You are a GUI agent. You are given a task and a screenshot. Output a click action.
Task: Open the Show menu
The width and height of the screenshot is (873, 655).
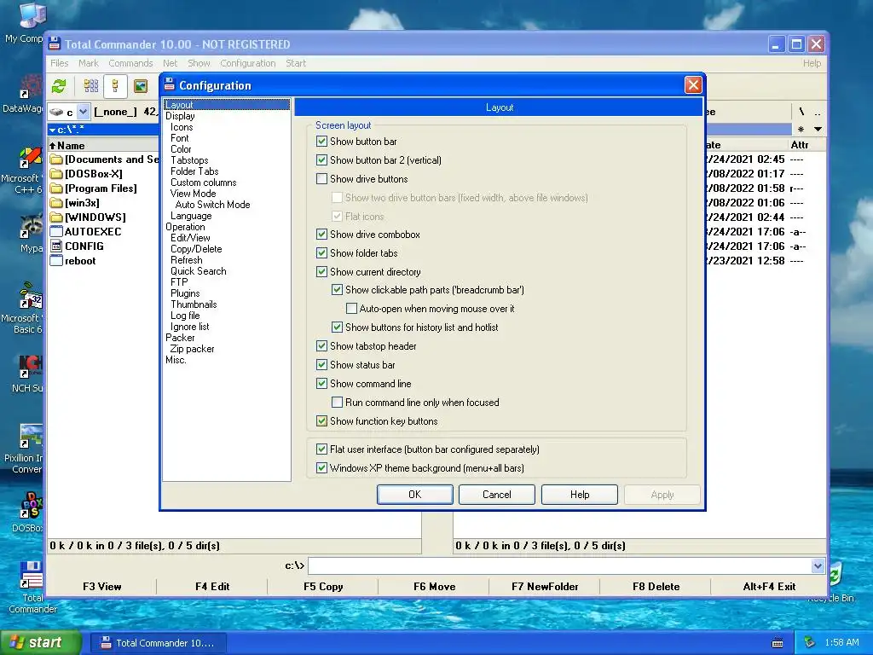tap(199, 63)
